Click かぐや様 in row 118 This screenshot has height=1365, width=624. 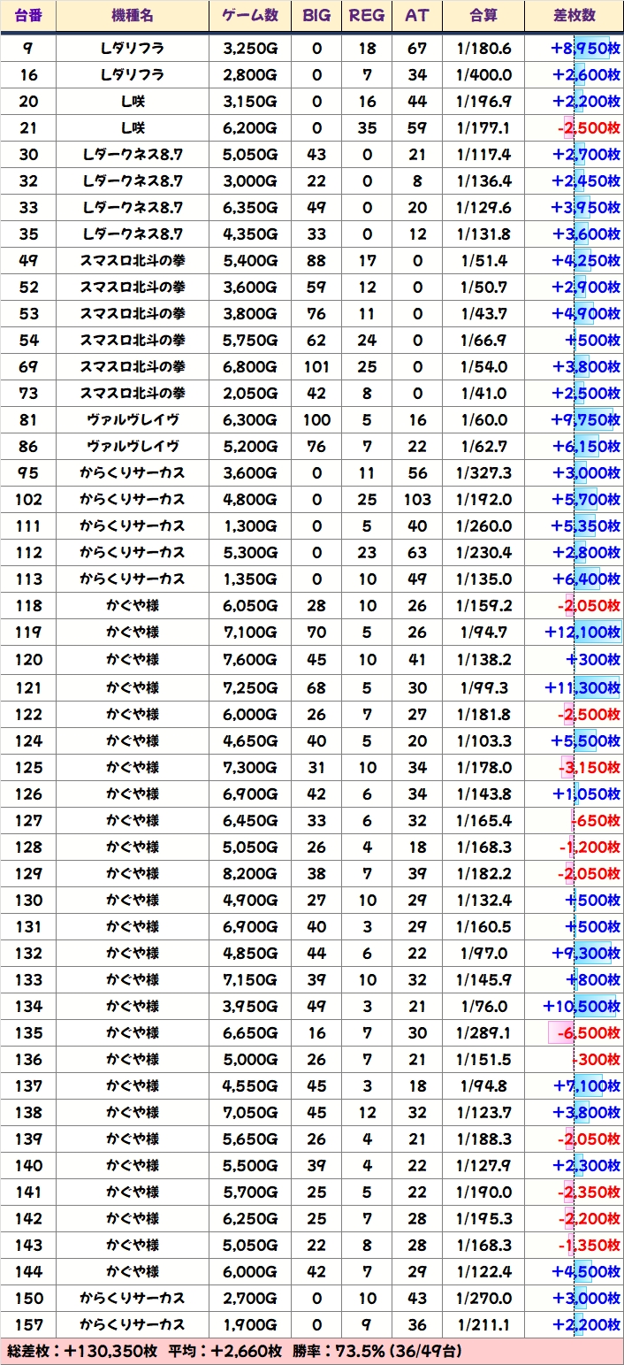133,606
